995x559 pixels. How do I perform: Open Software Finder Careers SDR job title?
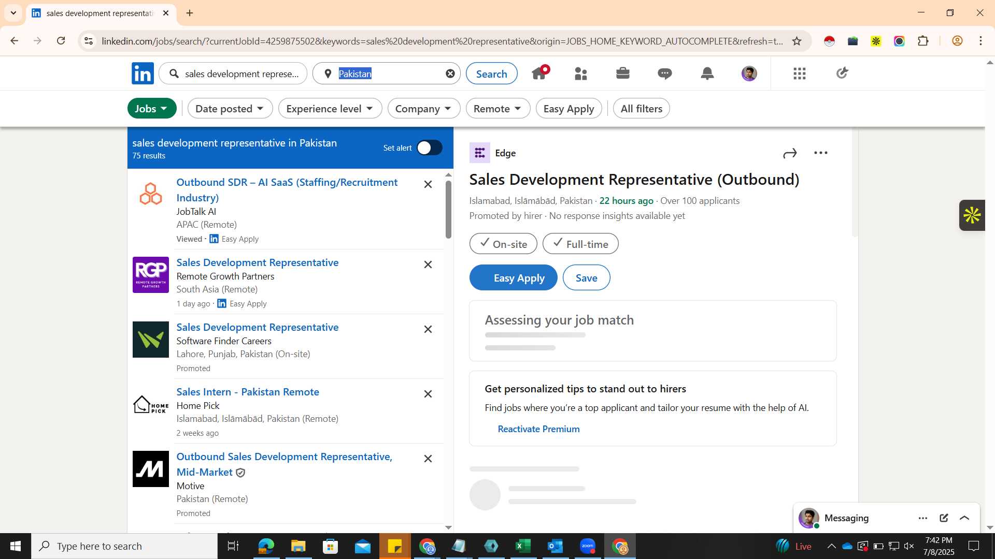[x=258, y=328]
